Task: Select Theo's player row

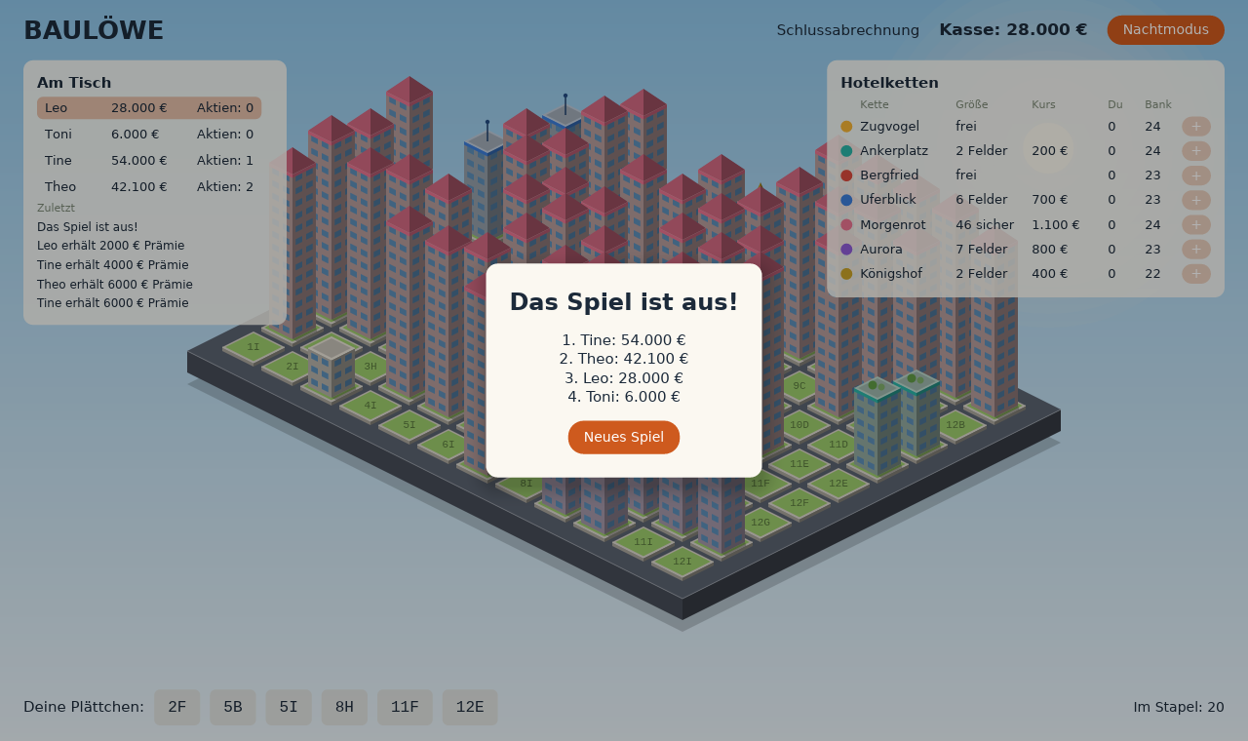Action: 149,187
